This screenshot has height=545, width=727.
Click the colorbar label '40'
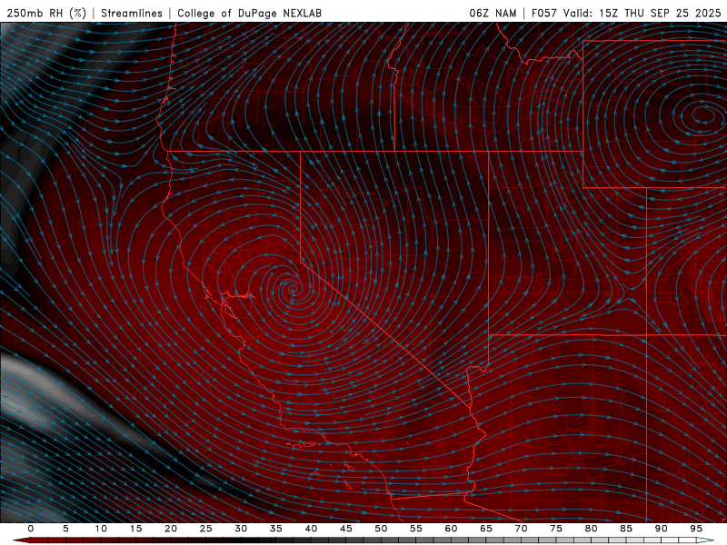coord(311,529)
